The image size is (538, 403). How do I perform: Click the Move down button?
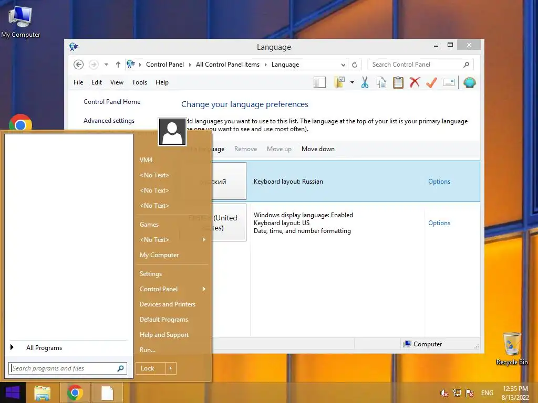click(x=318, y=149)
